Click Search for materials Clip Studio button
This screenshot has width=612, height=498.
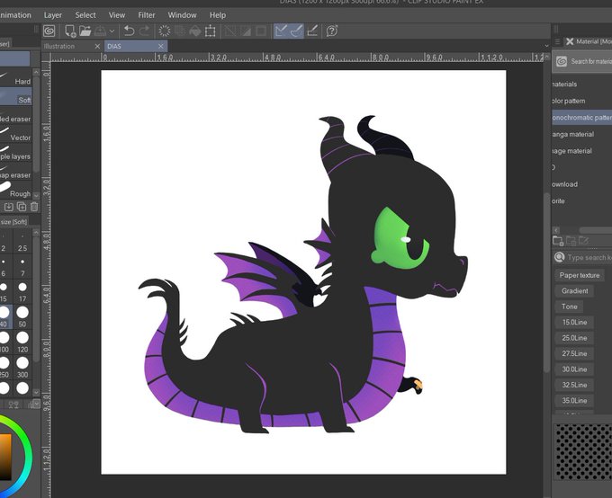(x=583, y=61)
